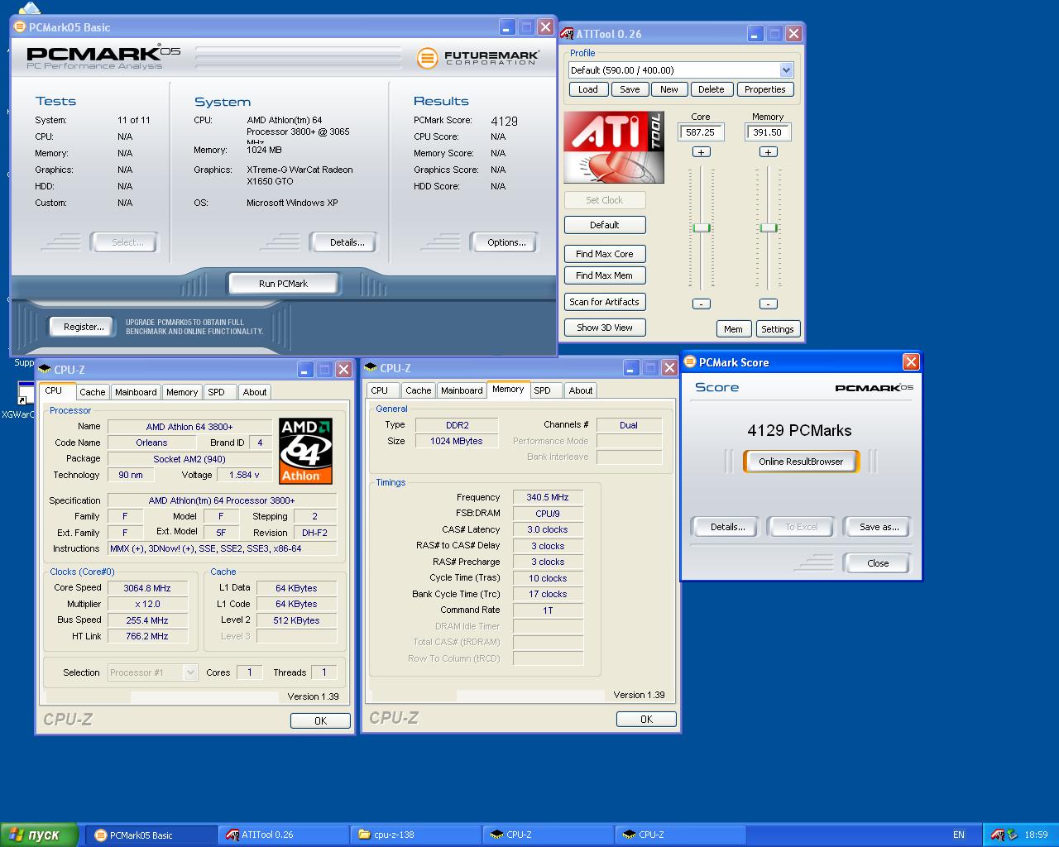
Task: Open SPD tab in left CPU-Z window
Action: pyautogui.click(x=216, y=392)
